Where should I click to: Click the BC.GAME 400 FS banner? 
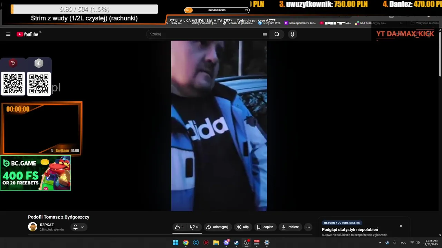(x=36, y=173)
